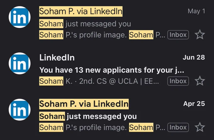Select the 'Soham K. · 2nd. CS @ UCLA' preview

pyautogui.click(x=99, y=81)
